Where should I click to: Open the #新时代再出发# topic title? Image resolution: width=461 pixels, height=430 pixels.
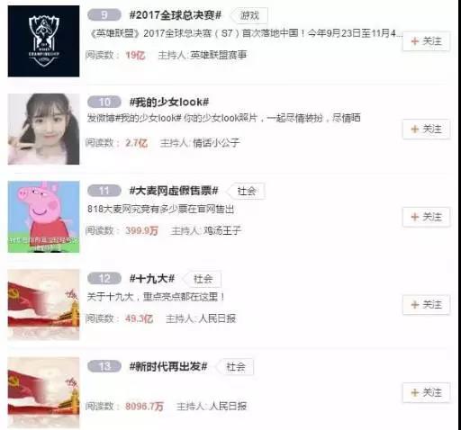click(168, 366)
